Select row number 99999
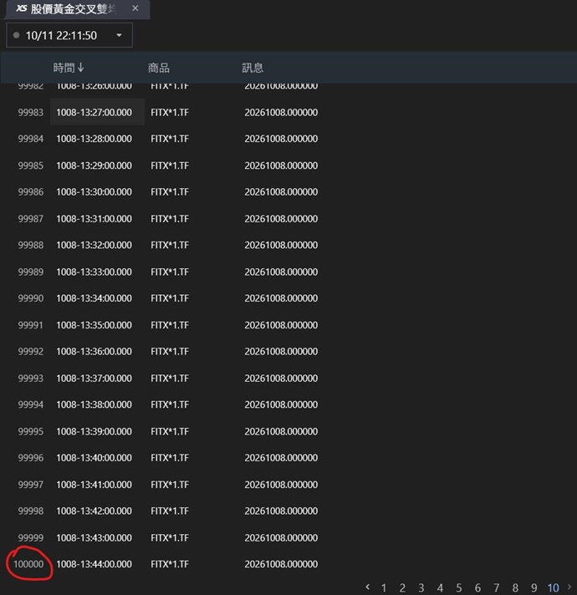 pos(31,537)
